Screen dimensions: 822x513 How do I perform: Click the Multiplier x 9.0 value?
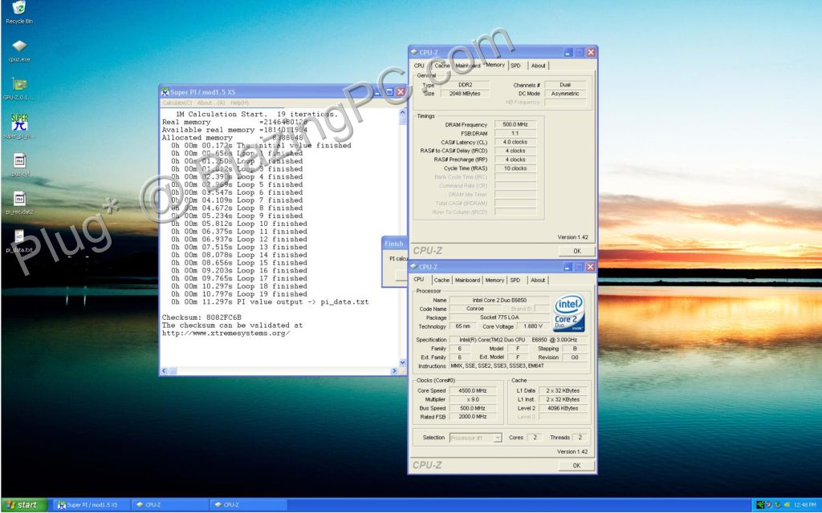tap(473, 399)
